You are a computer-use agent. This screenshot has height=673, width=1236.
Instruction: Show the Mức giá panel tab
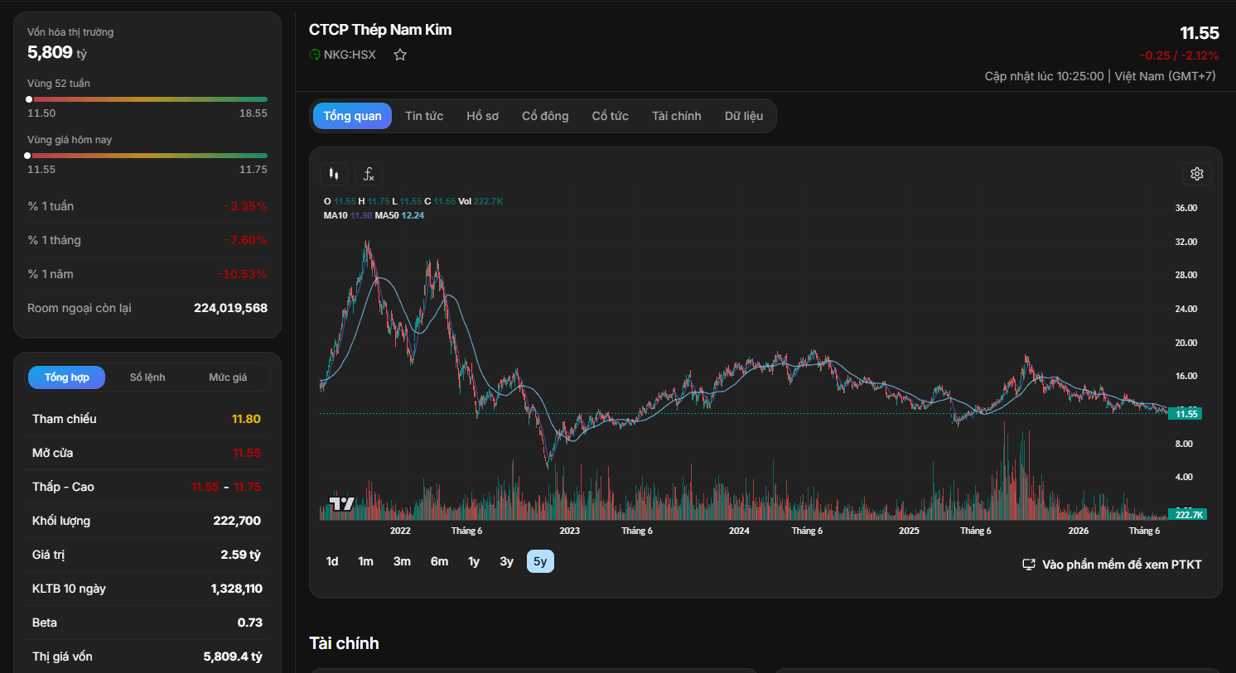pos(228,377)
